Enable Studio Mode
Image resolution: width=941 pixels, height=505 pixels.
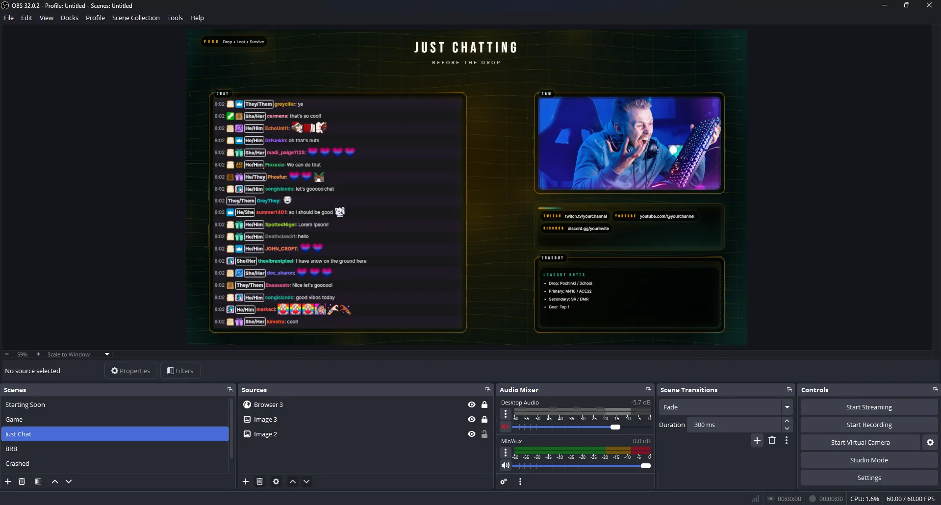(868, 460)
